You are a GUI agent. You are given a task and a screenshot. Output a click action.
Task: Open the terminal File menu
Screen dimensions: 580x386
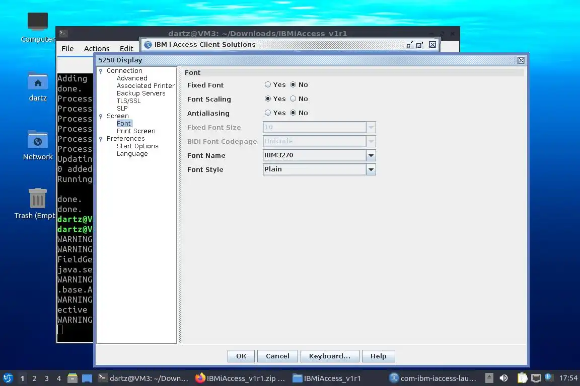(x=67, y=49)
